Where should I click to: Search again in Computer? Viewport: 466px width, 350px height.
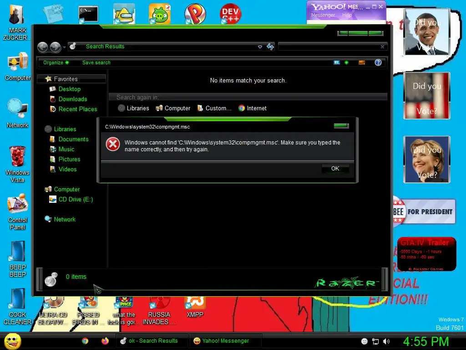point(173,108)
